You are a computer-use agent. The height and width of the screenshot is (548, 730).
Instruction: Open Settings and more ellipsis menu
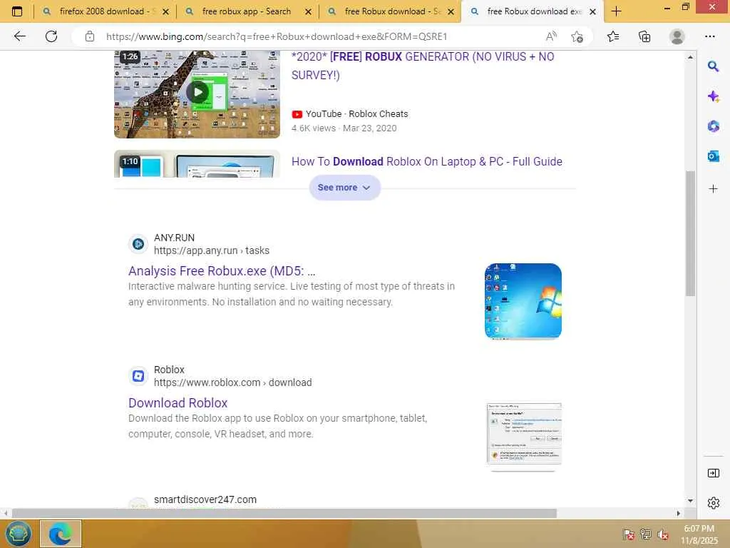point(710,36)
